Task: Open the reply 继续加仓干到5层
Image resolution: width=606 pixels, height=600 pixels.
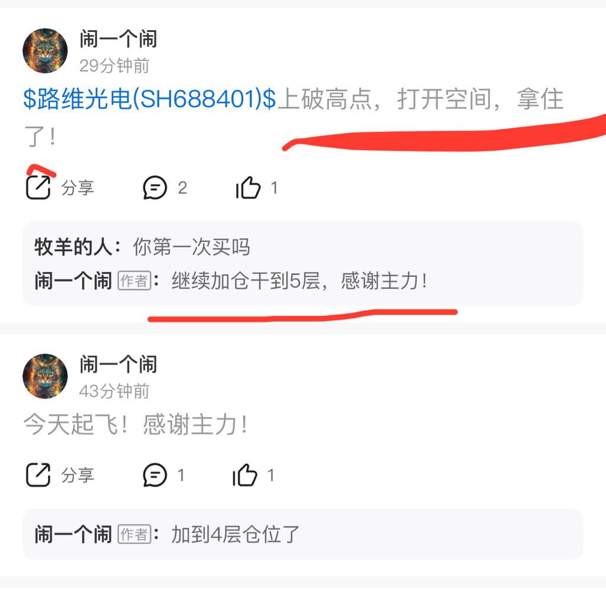Action: tap(299, 280)
